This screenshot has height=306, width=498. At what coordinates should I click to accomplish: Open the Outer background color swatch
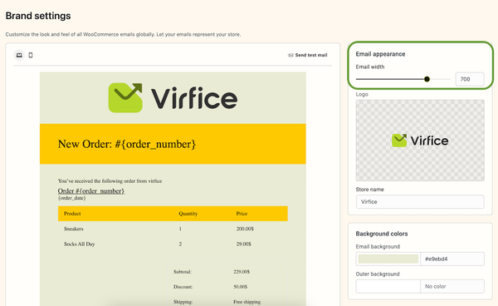coord(388,286)
